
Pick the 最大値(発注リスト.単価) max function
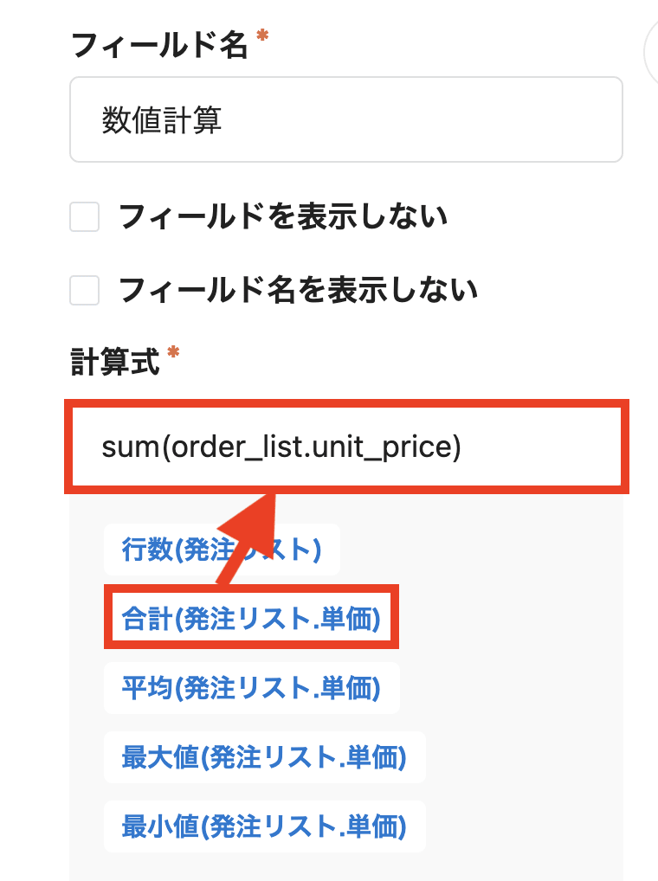point(264,756)
